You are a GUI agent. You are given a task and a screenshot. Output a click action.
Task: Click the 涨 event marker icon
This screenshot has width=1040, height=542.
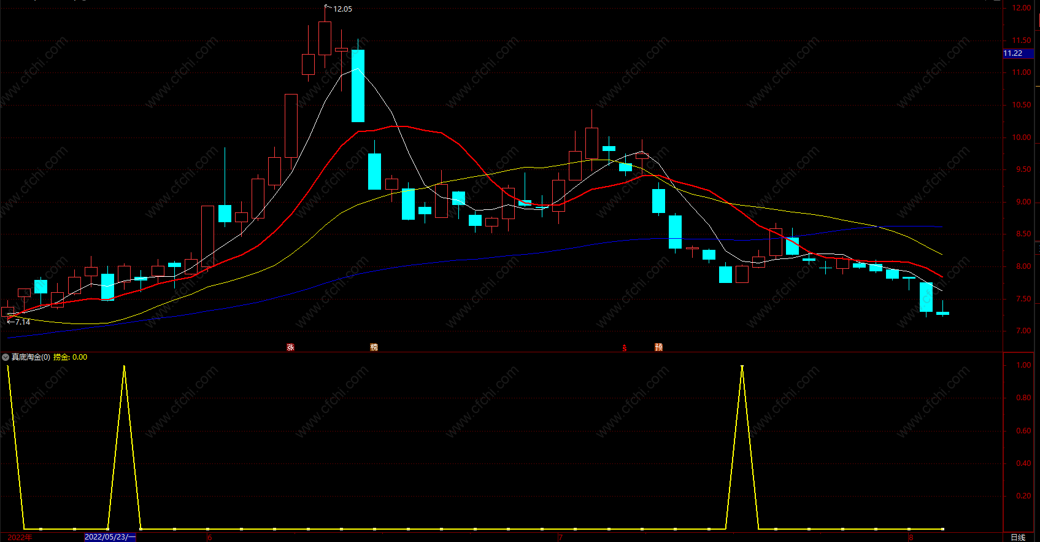click(x=291, y=347)
